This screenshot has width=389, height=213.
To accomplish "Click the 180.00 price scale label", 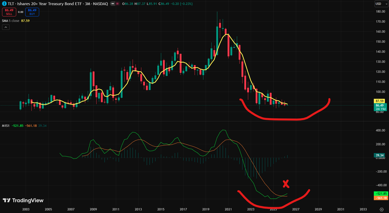I will 380,12.
